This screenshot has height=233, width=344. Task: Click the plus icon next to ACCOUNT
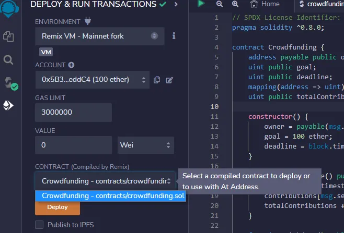pyautogui.click(x=71, y=65)
